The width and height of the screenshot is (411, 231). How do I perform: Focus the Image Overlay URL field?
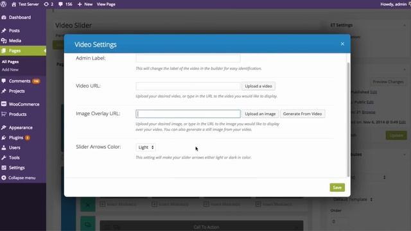tap(188, 114)
